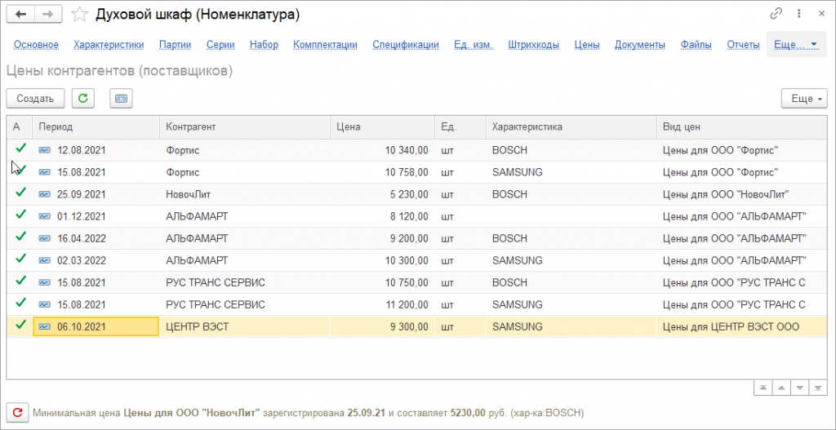Select the price cell 10 750,00

pyautogui.click(x=382, y=282)
